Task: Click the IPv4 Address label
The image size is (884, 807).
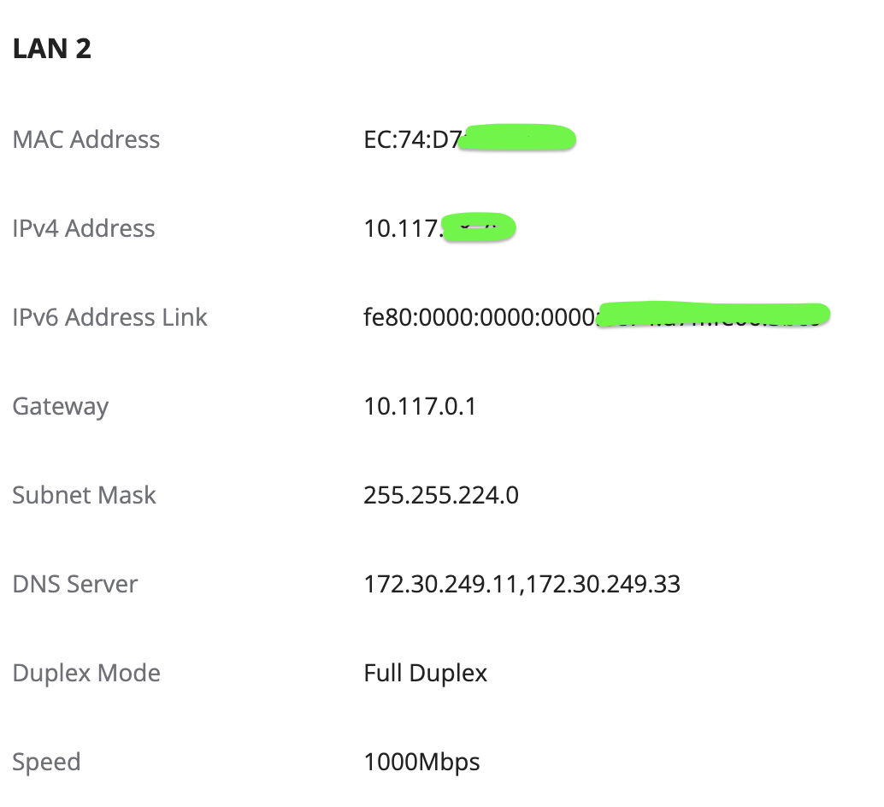Action: pos(84,228)
